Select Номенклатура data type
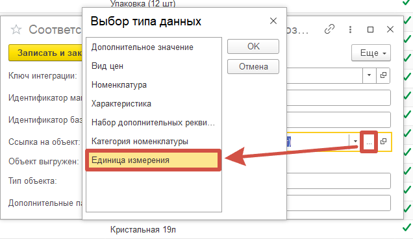 tap(154, 85)
